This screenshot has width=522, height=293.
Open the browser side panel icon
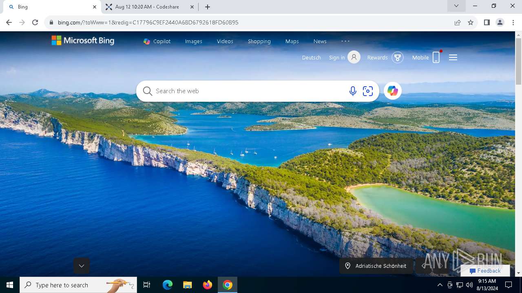[x=487, y=22]
